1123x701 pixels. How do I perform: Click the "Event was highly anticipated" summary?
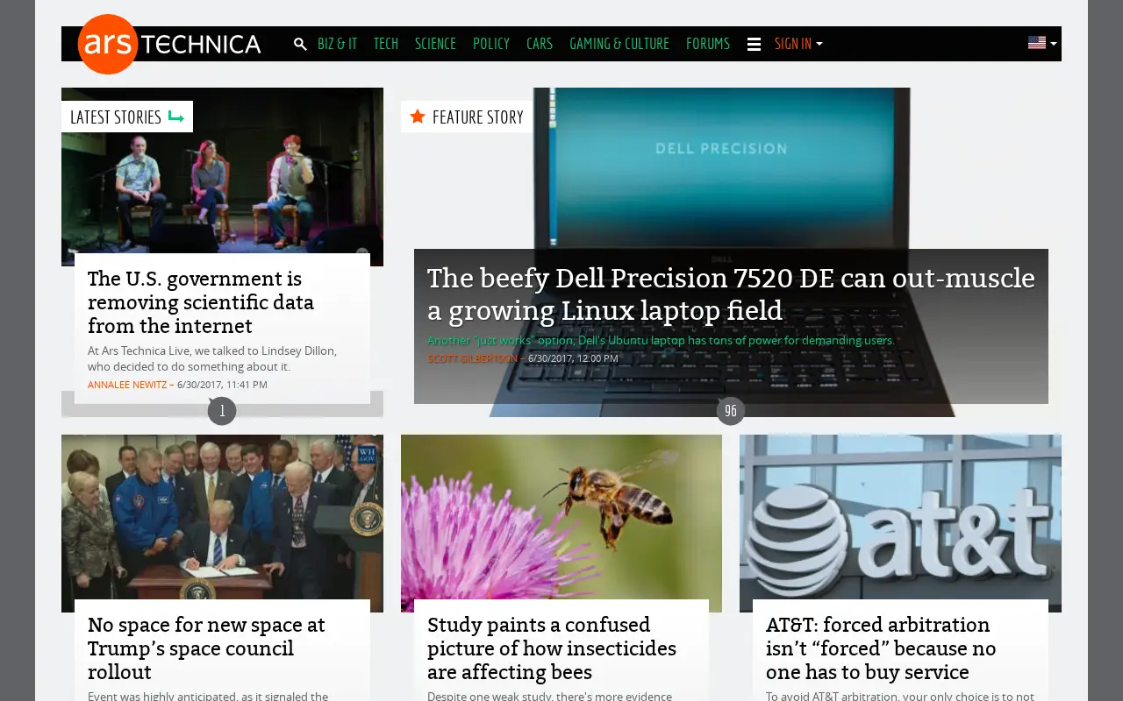(208, 696)
